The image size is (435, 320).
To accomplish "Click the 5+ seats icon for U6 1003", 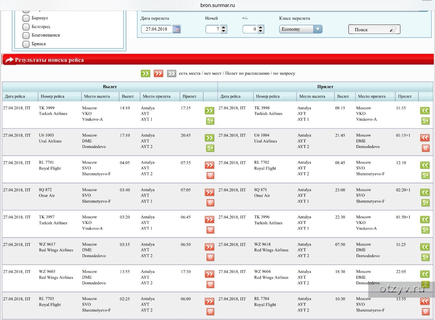I will click(210, 148).
